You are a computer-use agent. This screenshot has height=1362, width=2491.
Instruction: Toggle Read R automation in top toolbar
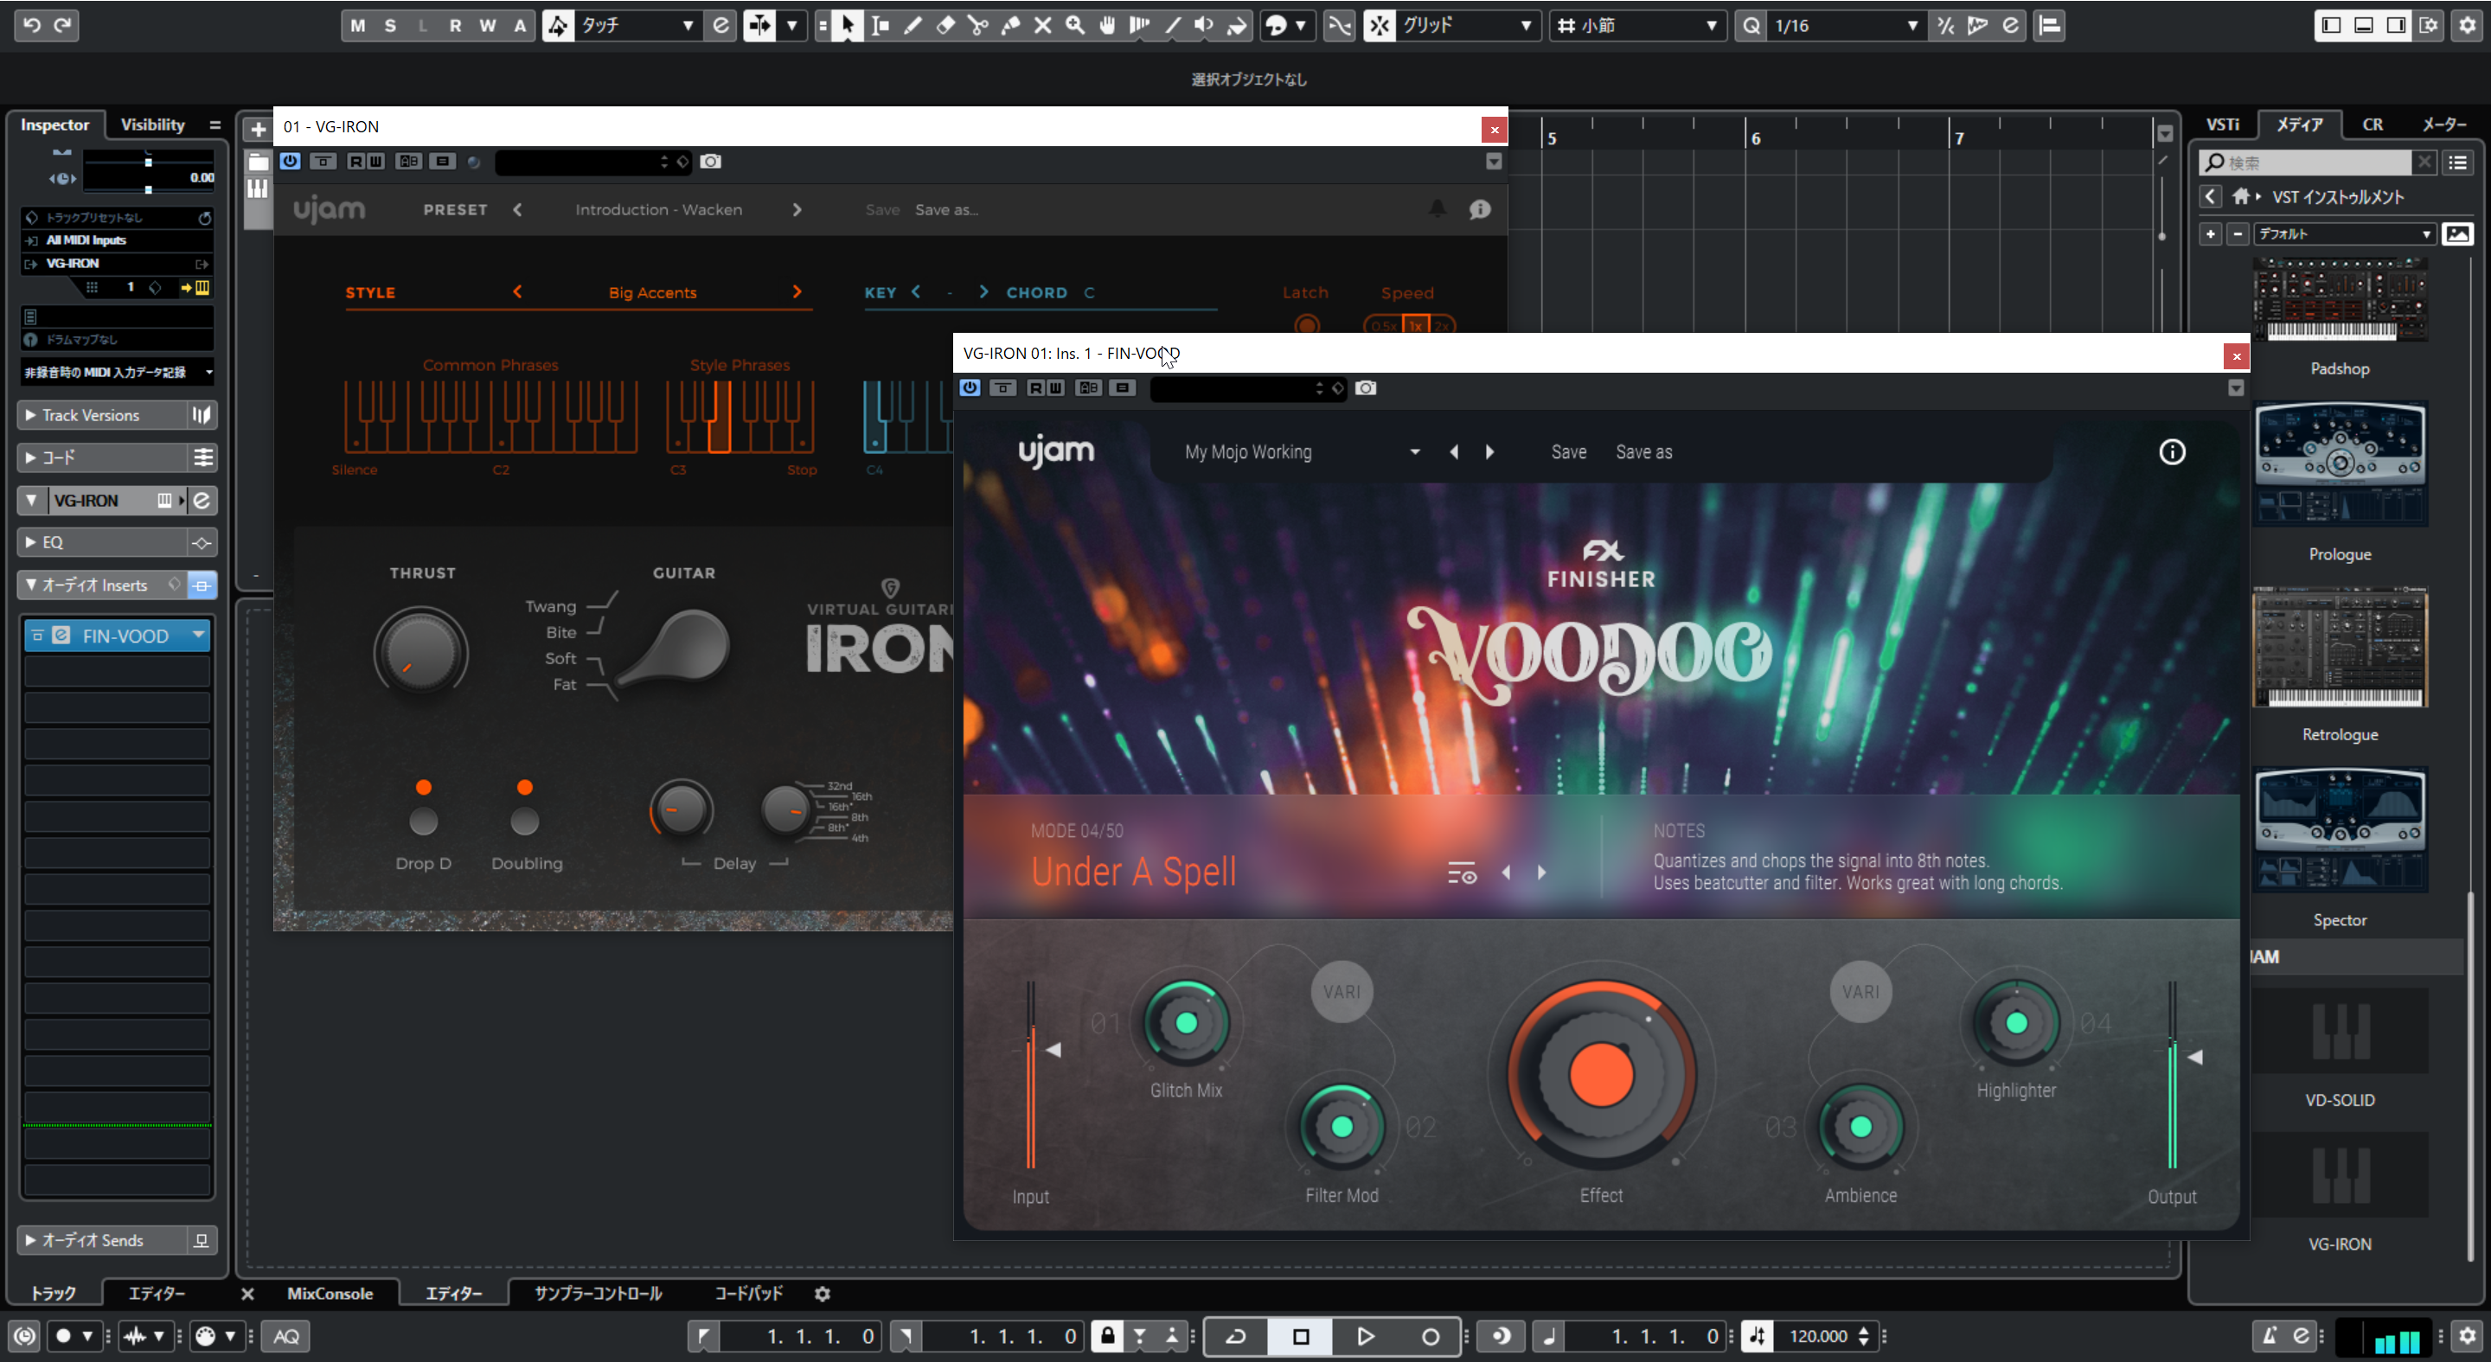pos(456,25)
